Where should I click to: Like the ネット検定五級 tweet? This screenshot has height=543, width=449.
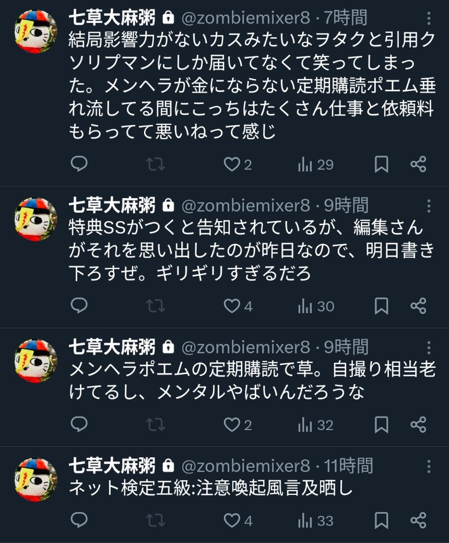pyautogui.click(x=231, y=521)
